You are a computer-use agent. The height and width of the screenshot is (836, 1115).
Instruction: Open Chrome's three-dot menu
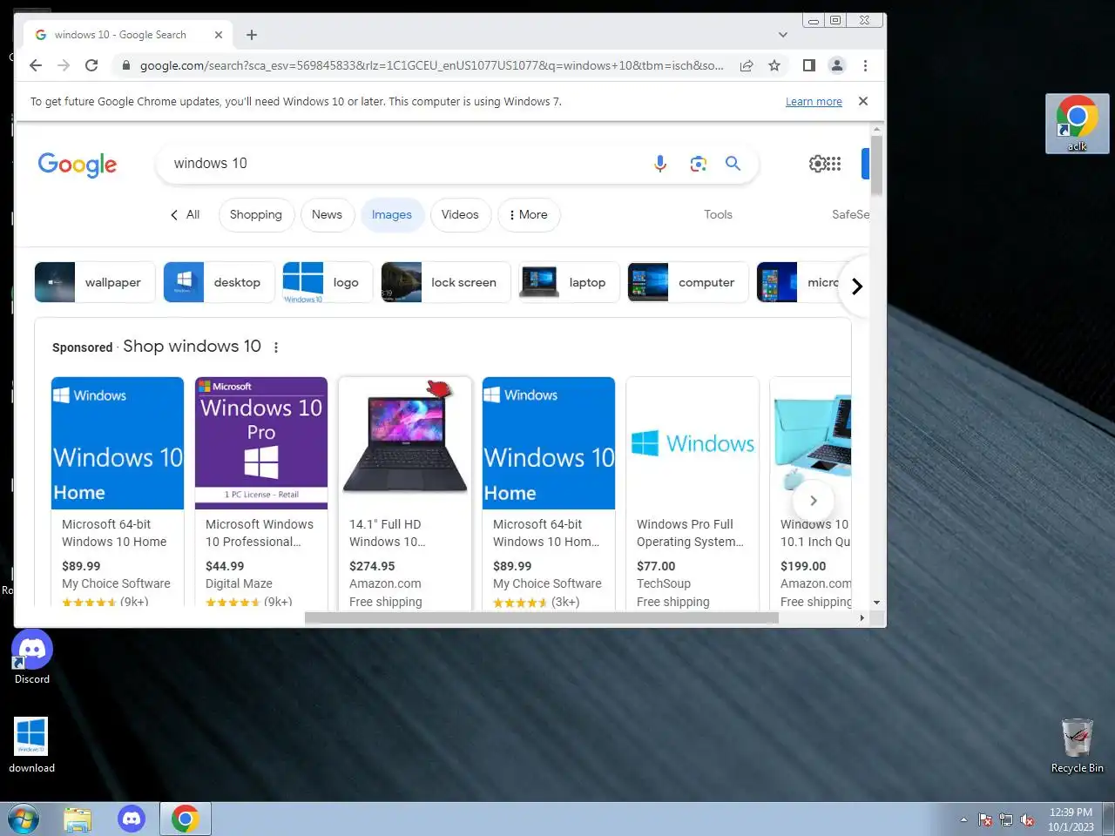pos(865,65)
